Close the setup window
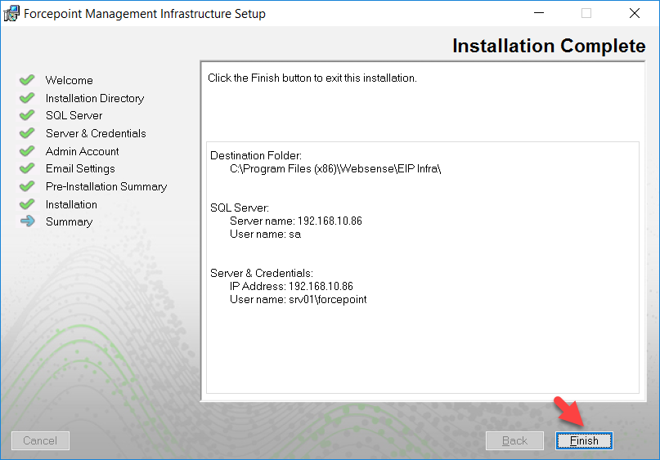This screenshot has height=460, width=660. [x=635, y=13]
